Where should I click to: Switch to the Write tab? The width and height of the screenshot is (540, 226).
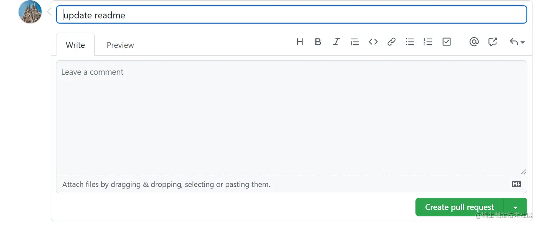pyautogui.click(x=75, y=45)
